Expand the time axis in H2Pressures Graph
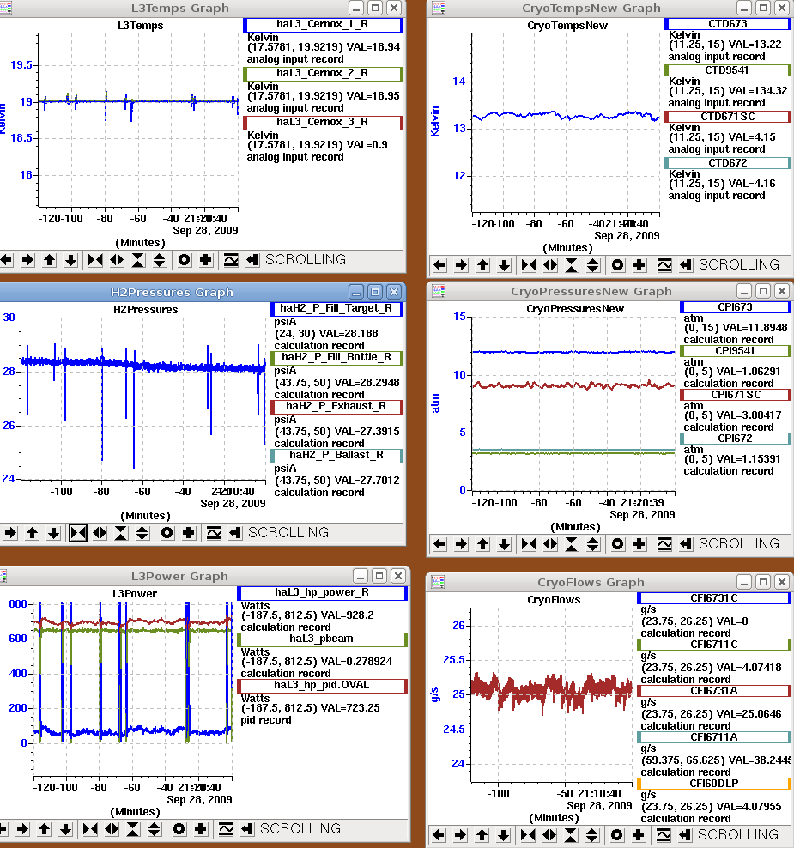This screenshot has width=794, height=848. coord(100,533)
